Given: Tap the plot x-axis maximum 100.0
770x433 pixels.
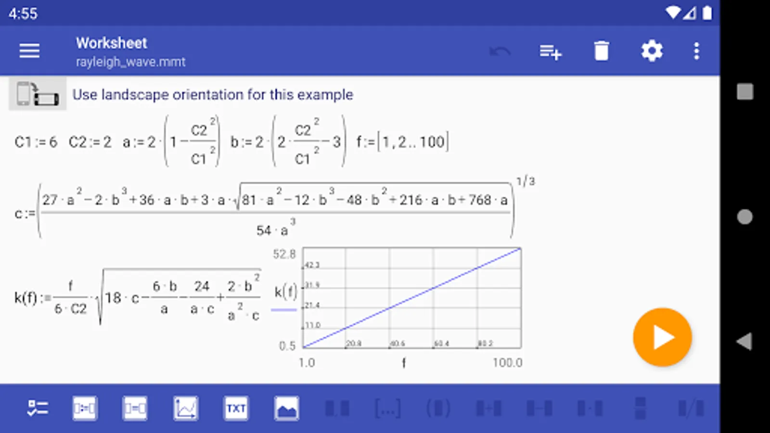Looking at the screenshot, I should point(507,362).
